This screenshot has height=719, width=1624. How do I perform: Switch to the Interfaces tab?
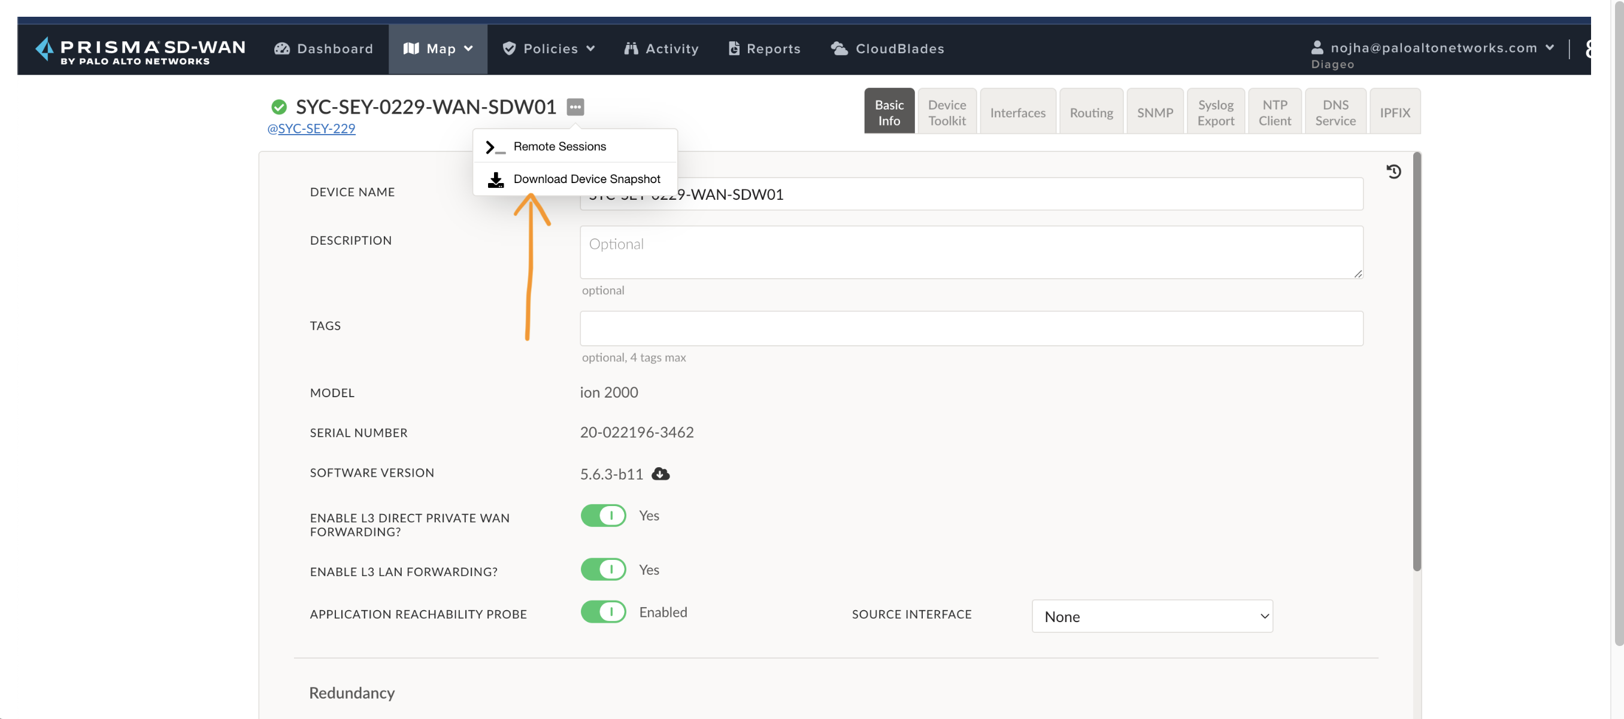(1017, 112)
